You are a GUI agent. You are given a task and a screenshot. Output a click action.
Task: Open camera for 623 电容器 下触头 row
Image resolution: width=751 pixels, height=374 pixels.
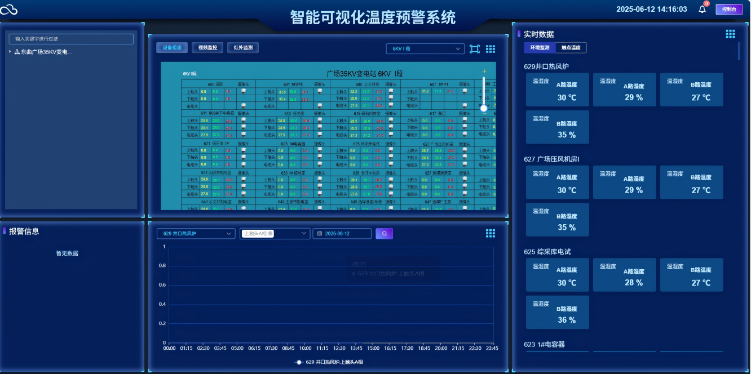[x=320, y=158]
